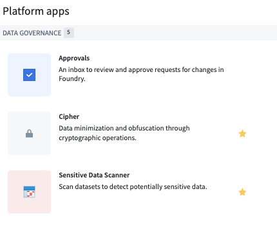
Task: Select the Cipher description text
Action: point(124,133)
